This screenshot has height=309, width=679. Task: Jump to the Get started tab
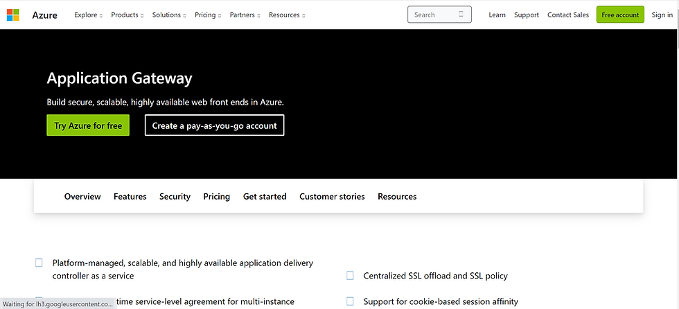[265, 197]
